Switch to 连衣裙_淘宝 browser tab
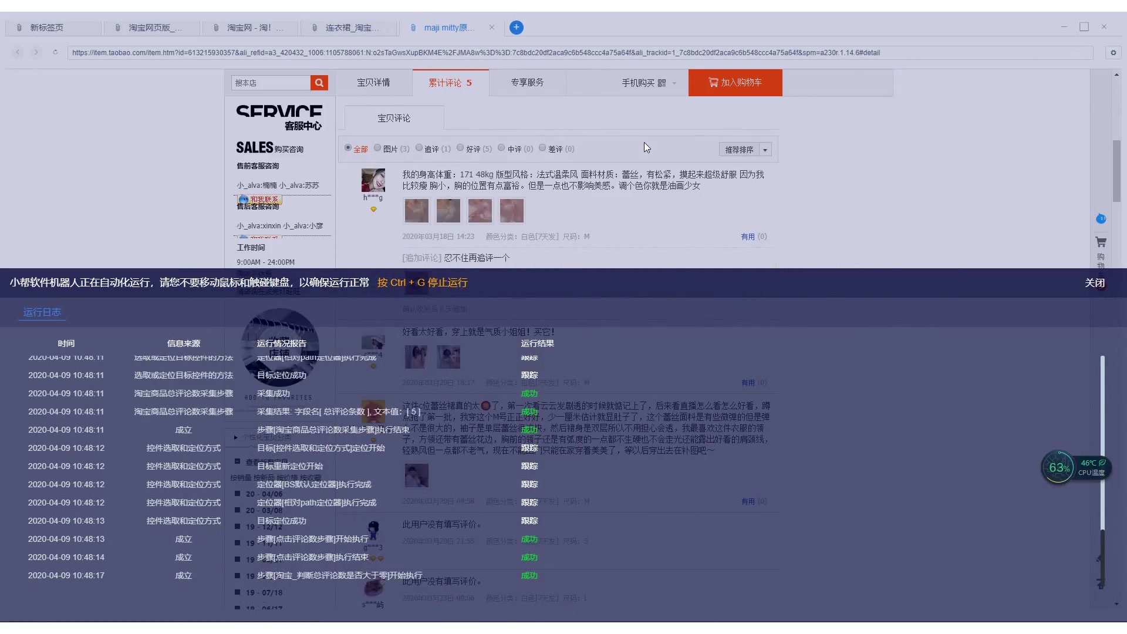Viewport: 1127px width, 634px height. [349, 28]
